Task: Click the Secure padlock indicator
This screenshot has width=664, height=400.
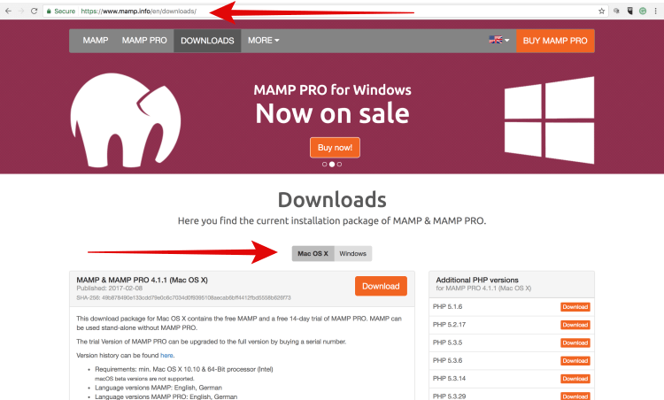Action: 61,11
